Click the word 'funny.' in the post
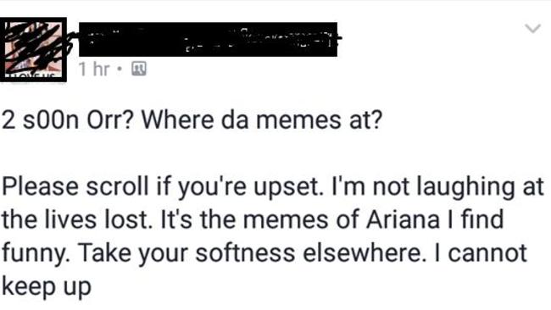Screen dimensions: 551x310 [36, 254]
